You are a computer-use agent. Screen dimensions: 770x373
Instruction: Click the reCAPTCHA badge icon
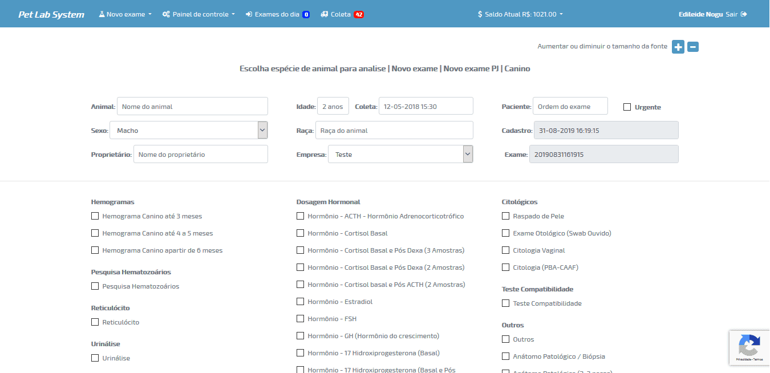pyautogui.click(x=749, y=346)
